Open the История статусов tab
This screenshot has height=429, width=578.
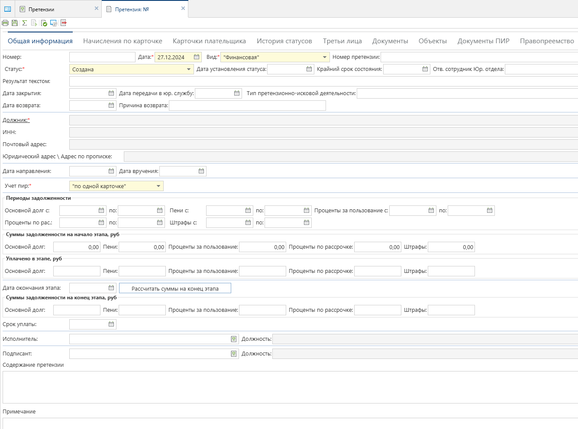284,41
